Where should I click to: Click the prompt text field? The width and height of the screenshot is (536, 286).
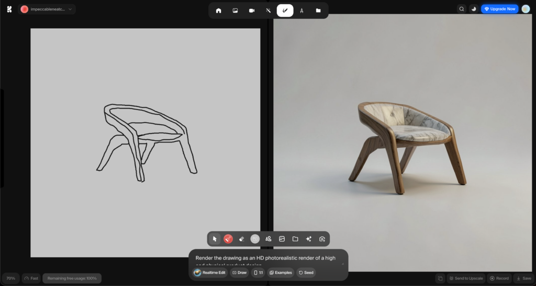267,258
